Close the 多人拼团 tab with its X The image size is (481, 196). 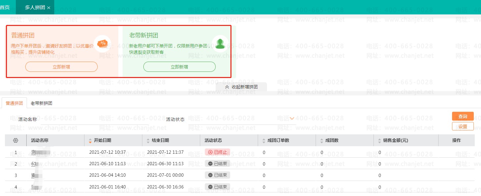click(49, 8)
